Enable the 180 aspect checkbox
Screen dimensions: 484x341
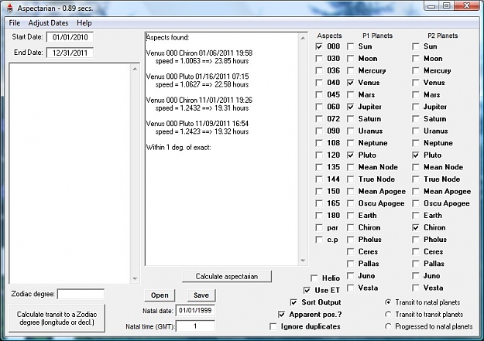click(319, 216)
